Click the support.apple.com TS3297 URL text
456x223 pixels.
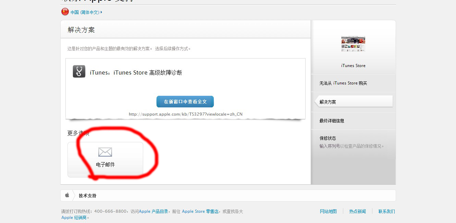click(x=186, y=114)
